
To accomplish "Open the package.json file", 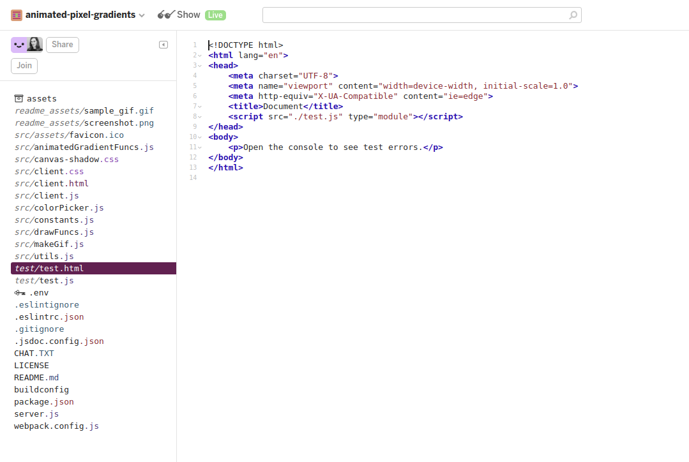I will pos(44,402).
